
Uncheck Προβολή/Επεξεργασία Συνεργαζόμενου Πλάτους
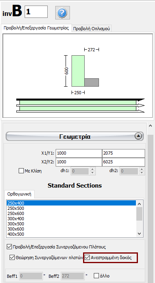coord(9,247)
